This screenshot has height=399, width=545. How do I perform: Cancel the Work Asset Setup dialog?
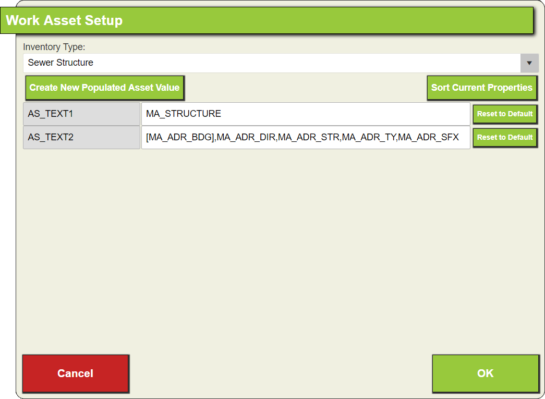(76, 373)
